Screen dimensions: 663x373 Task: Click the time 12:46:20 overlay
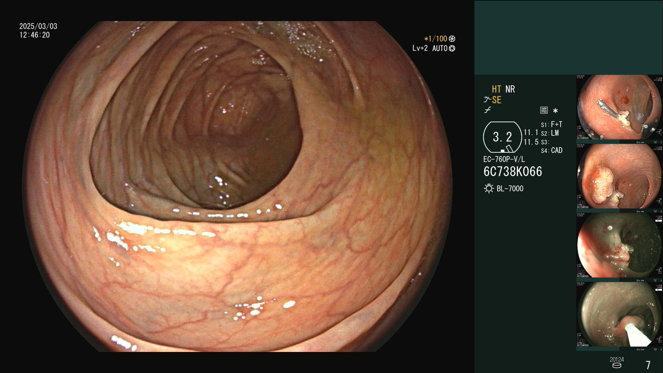tap(35, 35)
